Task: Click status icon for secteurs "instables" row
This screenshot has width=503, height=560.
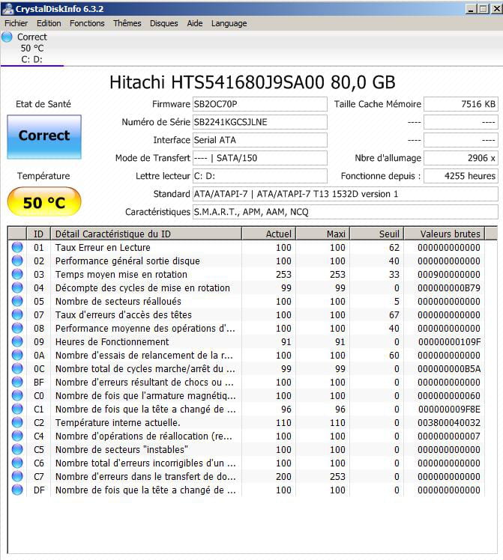Action: (17, 450)
